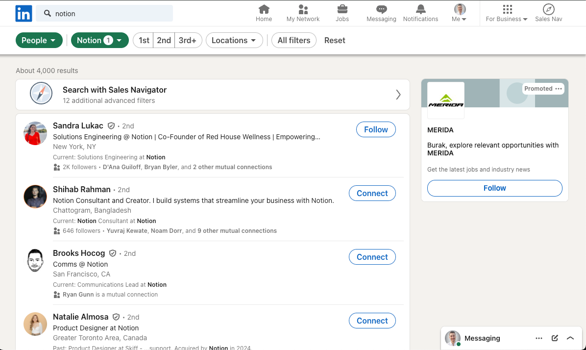Open the Jobs section
The height and width of the screenshot is (350, 586).
tap(342, 13)
